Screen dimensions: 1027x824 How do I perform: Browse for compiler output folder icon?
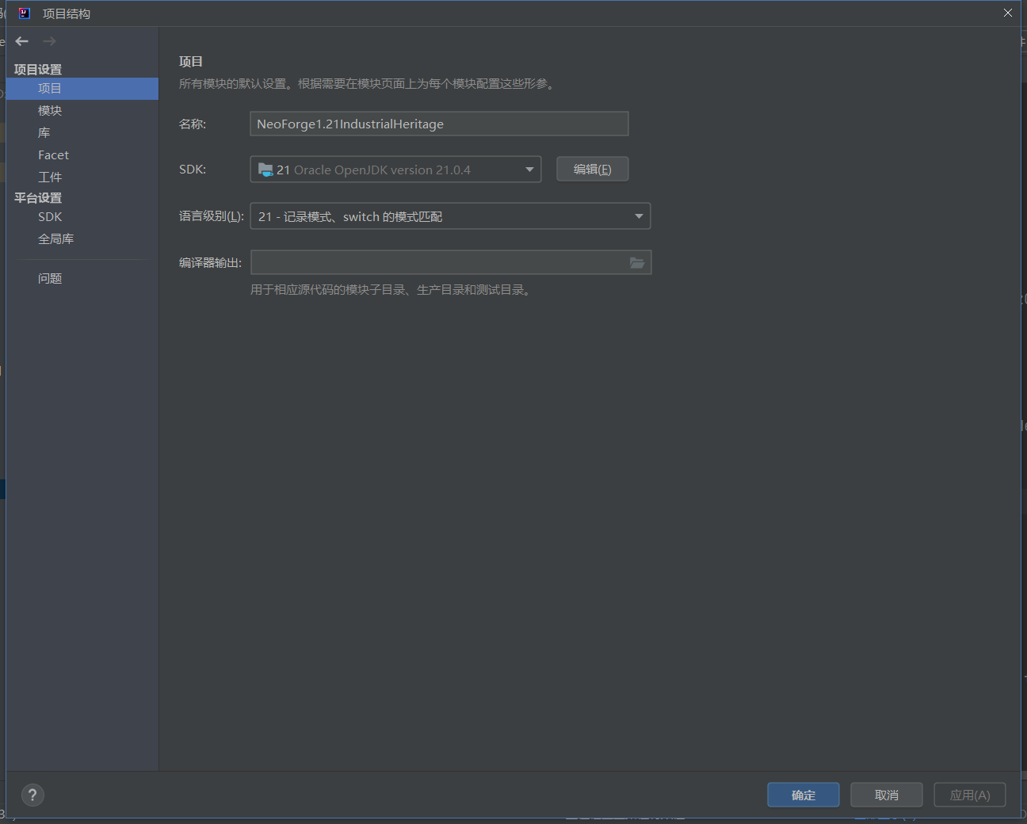[637, 263]
